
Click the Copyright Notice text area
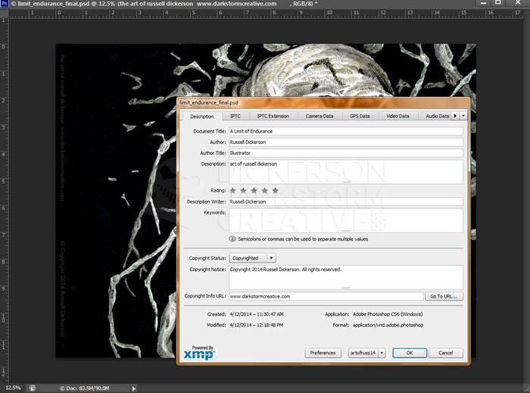(346, 277)
